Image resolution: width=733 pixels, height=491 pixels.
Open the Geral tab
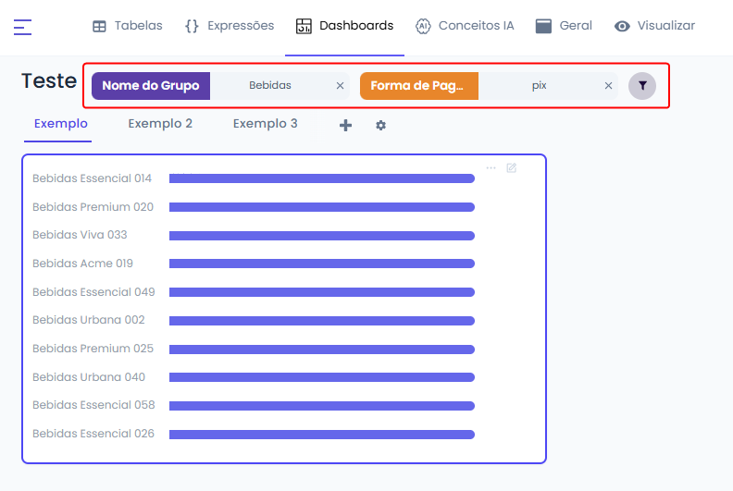(564, 26)
